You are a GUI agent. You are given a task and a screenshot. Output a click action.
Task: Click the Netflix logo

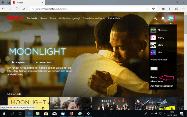click(x=15, y=18)
